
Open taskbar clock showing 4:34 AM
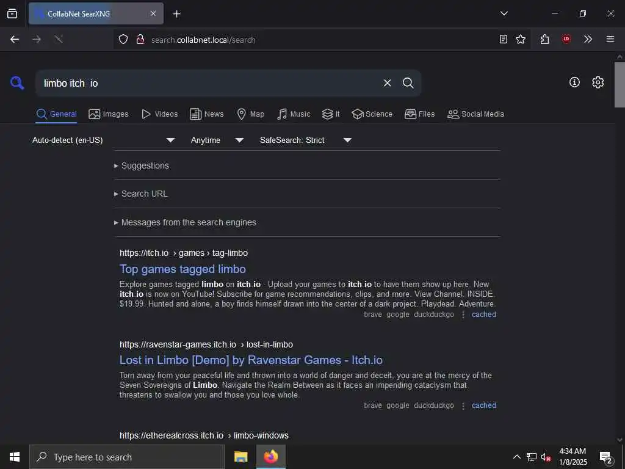[x=573, y=457]
